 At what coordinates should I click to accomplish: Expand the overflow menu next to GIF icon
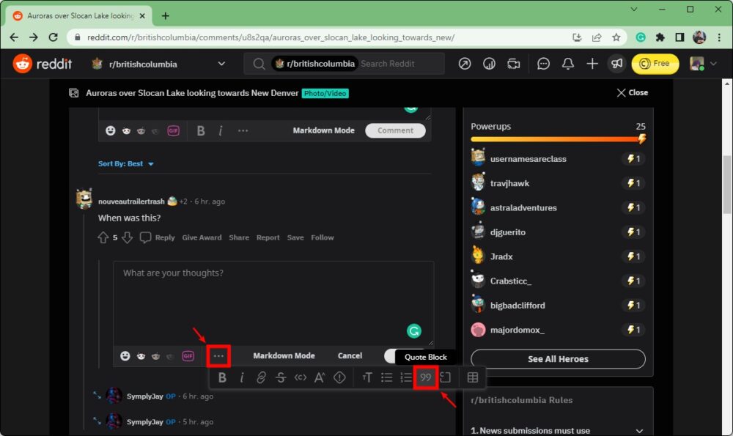[x=218, y=355]
